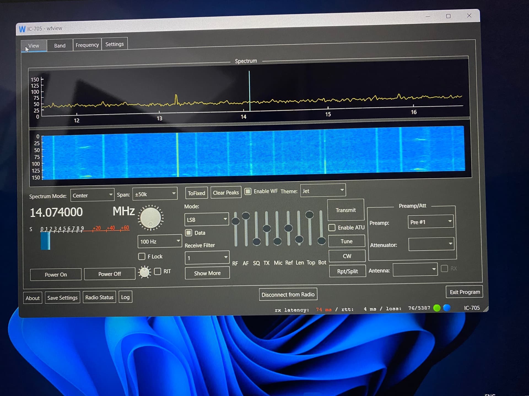Open the Attenuator dropdown
The height and width of the screenshot is (396, 529).
[431, 244]
